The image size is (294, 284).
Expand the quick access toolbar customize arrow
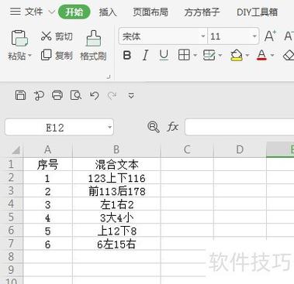click(x=131, y=96)
